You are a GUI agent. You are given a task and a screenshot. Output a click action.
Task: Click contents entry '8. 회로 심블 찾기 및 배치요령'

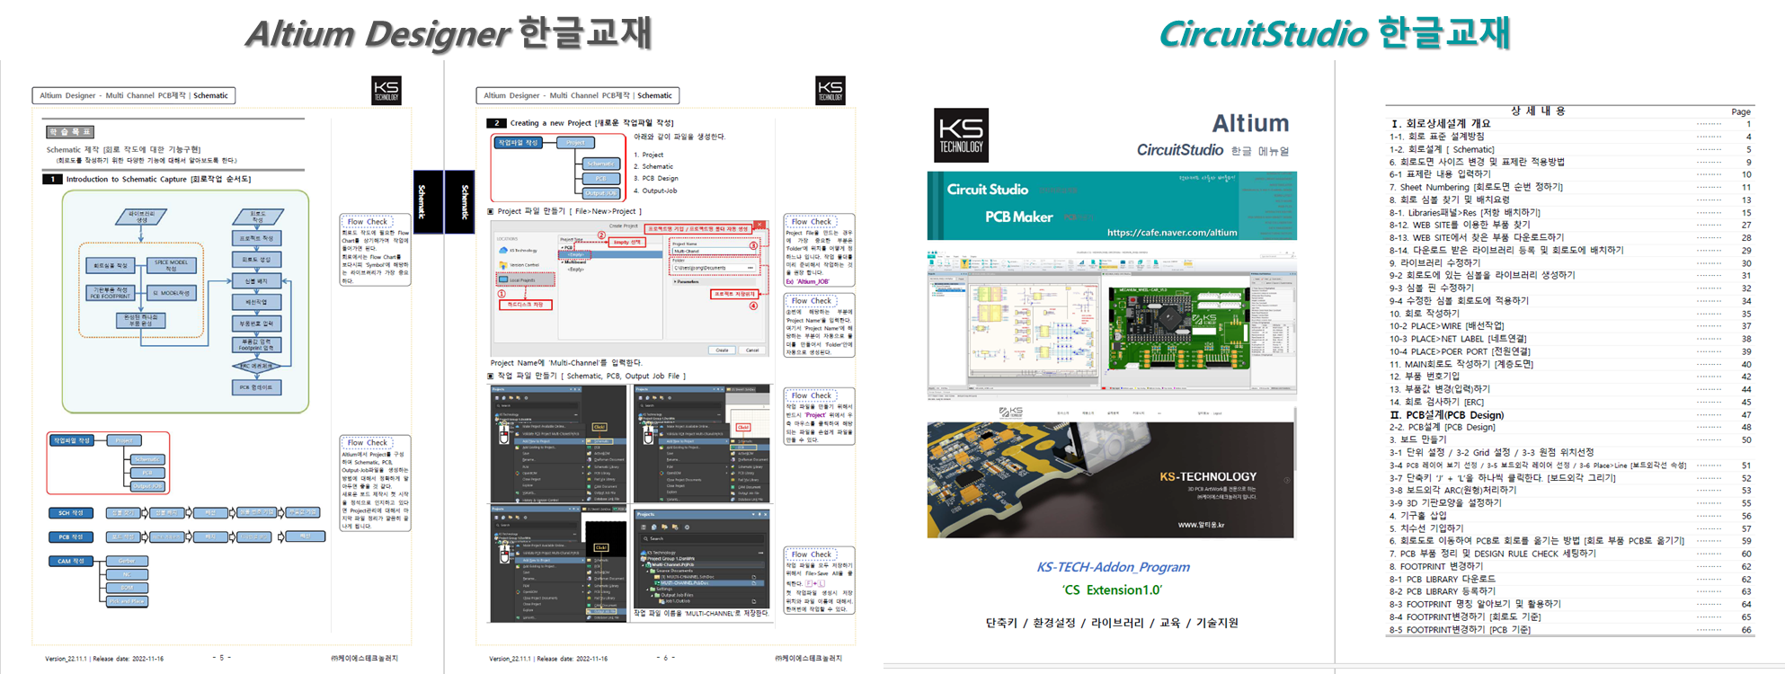click(x=1450, y=200)
